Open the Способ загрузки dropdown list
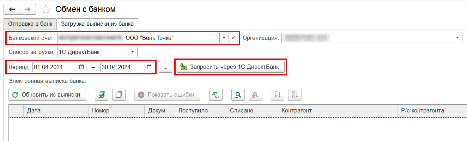Screen dimensions: 467x141 click(x=133, y=52)
